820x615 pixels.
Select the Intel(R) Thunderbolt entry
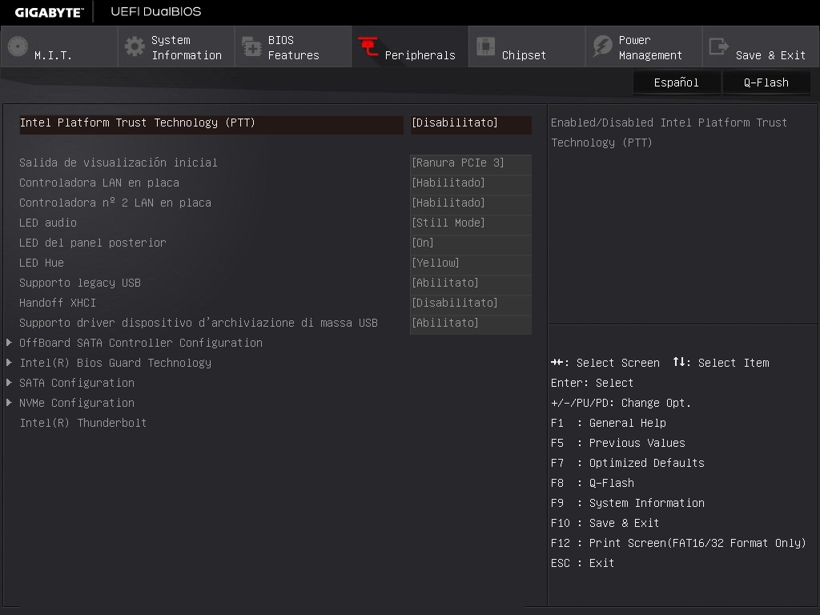82,423
